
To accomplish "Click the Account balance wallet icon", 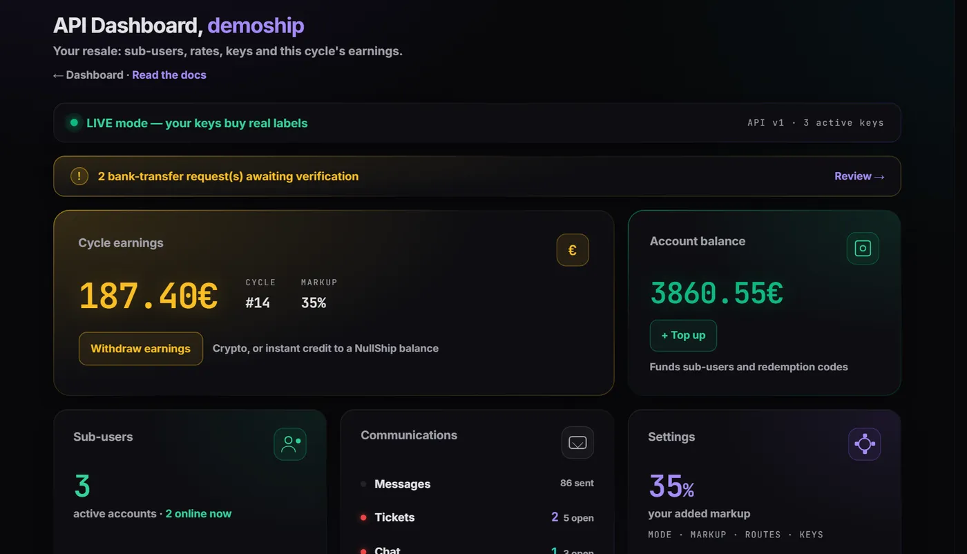I will [863, 248].
